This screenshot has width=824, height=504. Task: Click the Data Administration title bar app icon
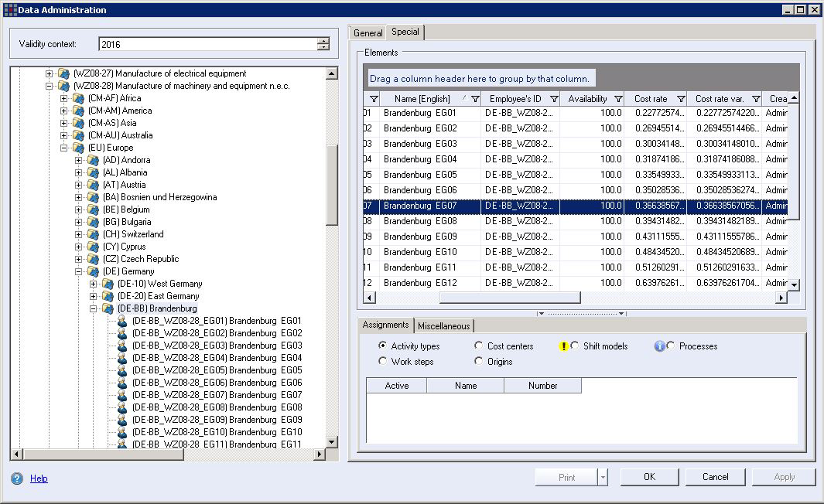(10, 9)
